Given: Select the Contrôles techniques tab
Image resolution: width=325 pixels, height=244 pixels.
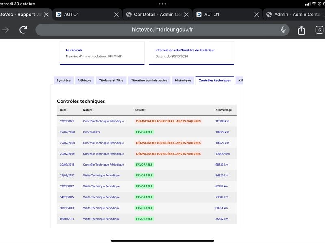Looking at the screenshot, I should point(215,80).
